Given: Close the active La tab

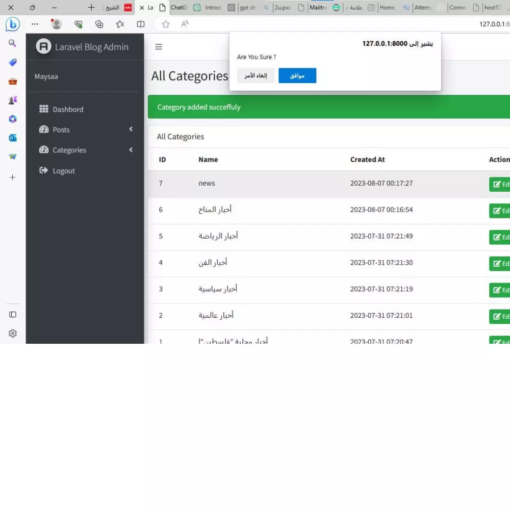Looking at the screenshot, I should 142,8.
